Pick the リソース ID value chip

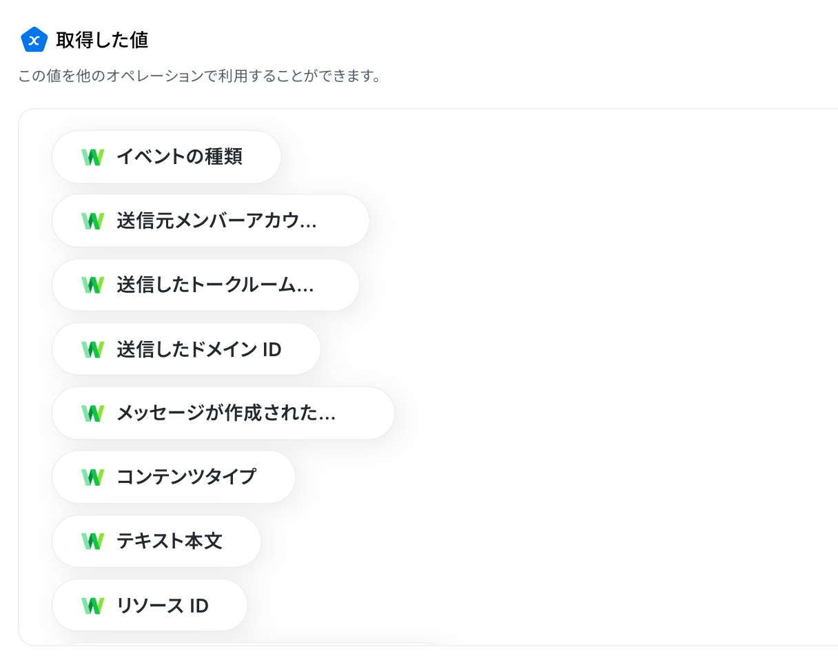tap(150, 606)
